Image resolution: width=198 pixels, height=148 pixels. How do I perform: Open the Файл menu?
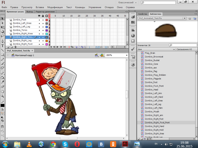(4, 7)
